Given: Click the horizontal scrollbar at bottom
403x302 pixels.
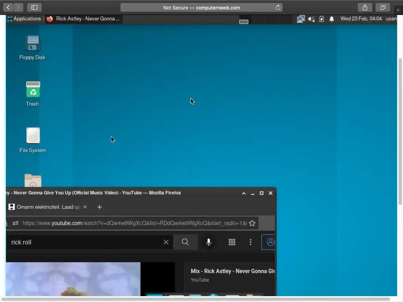Looking at the screenshot, I should tap(197, 299).
